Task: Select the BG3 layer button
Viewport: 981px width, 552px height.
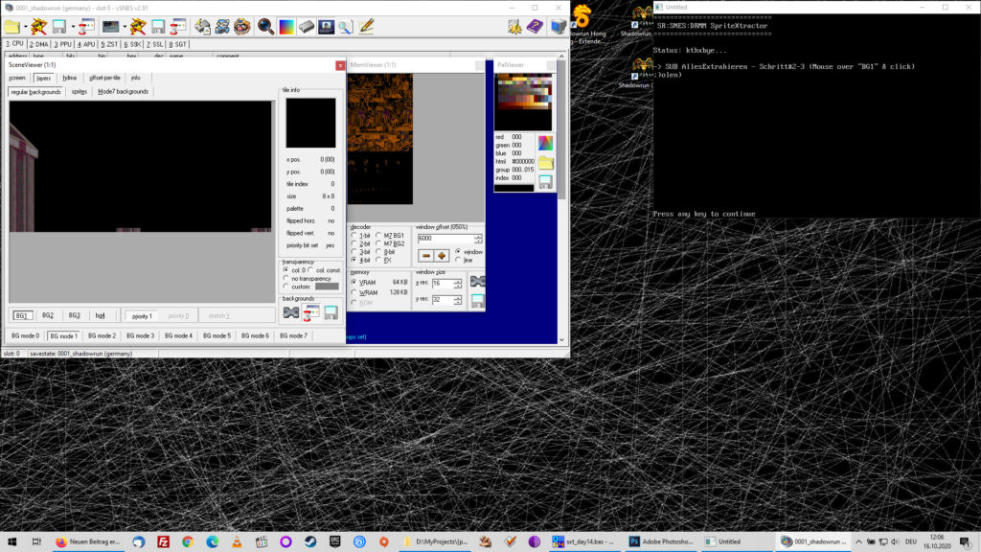Action: coord(74,315)
